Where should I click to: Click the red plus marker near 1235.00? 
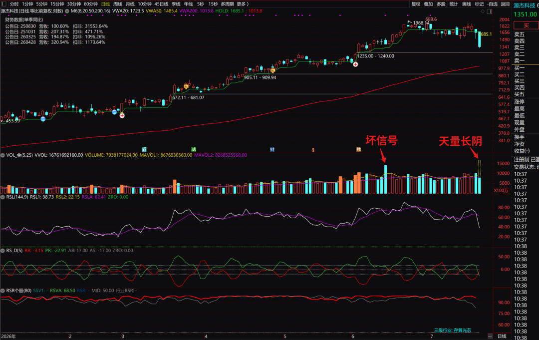[x=355, y=64]
